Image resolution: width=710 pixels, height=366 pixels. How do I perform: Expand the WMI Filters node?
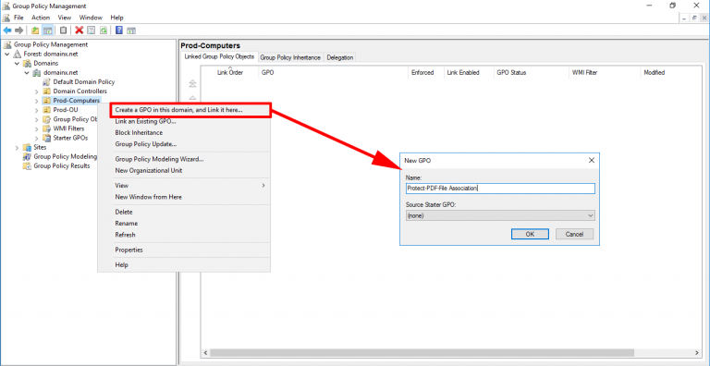(x=37, y=128)
